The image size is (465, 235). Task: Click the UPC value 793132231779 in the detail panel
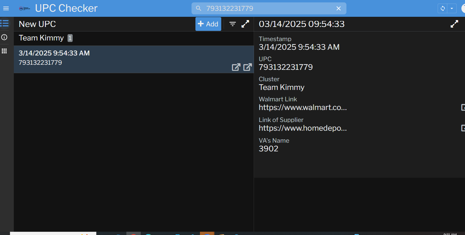(286, 67)
